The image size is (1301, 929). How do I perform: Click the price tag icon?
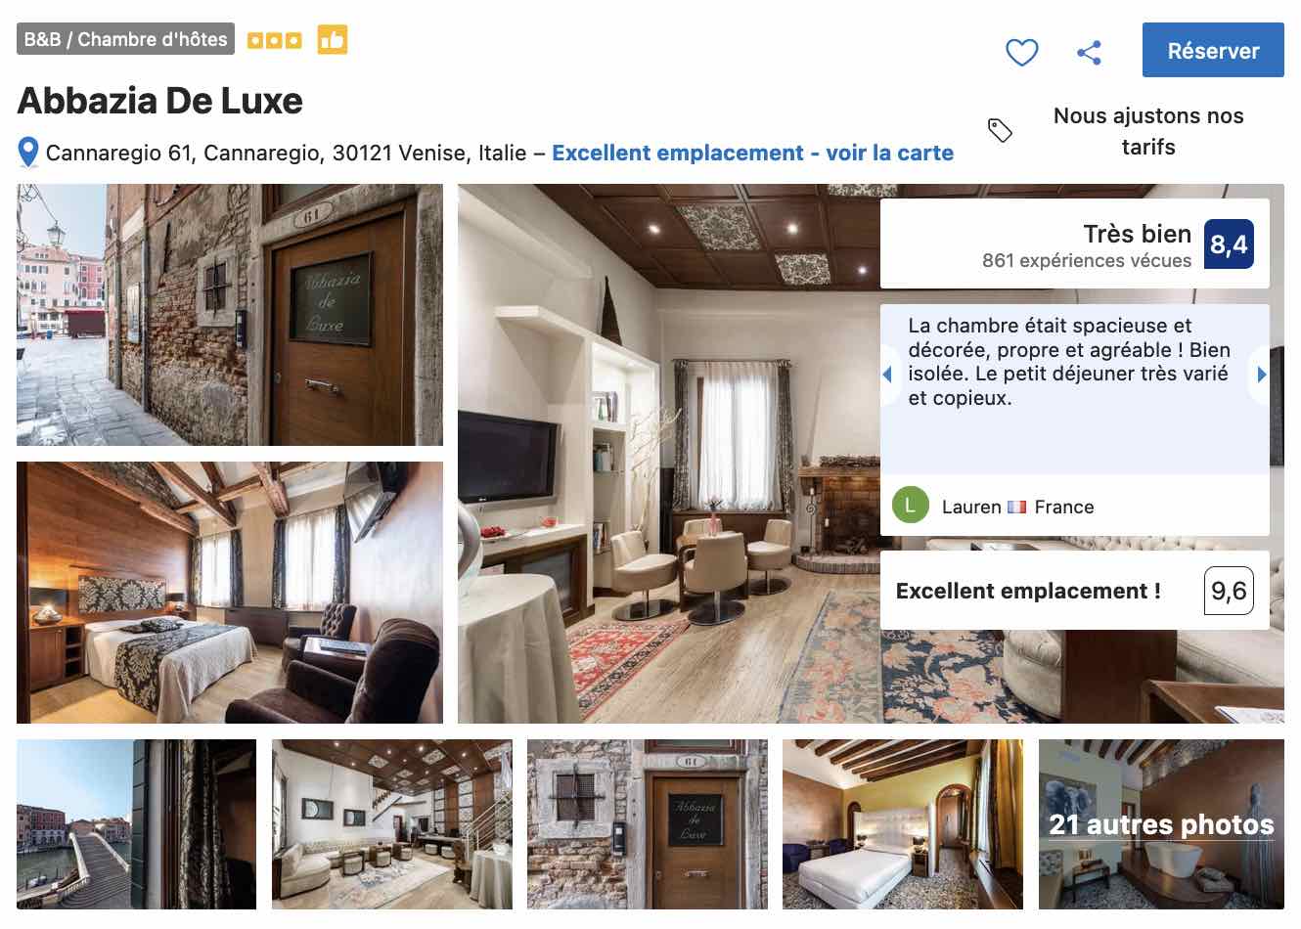coord(1000,130)
